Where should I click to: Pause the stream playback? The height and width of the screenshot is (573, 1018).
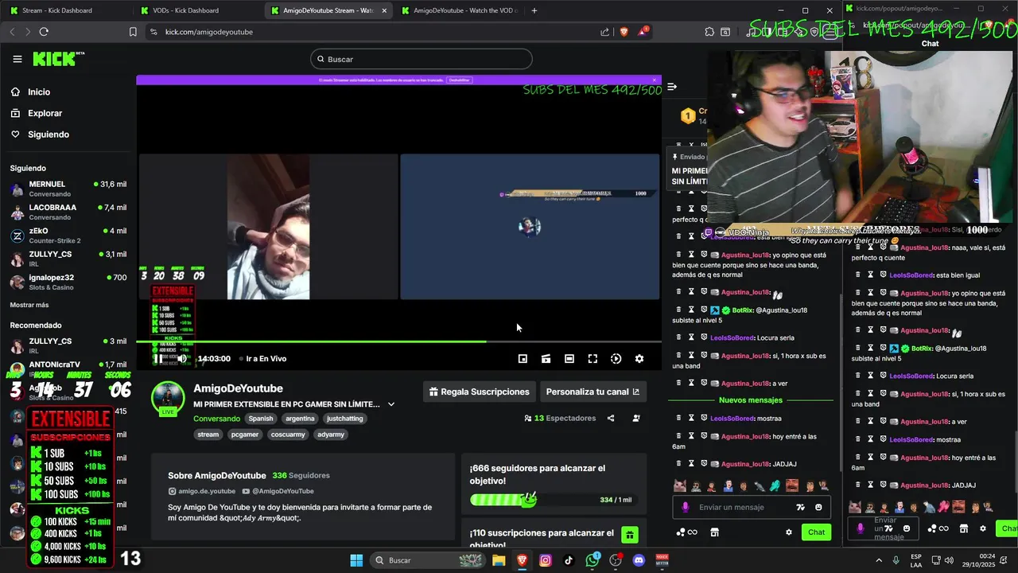pos(158,359)
